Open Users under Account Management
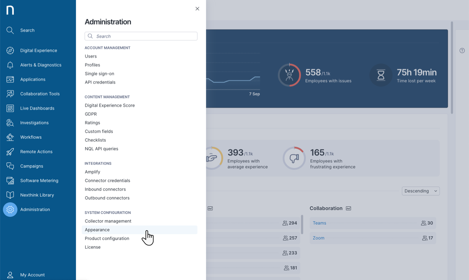The width and height of the screenshot is (469, 280). [x=91, y=56]
